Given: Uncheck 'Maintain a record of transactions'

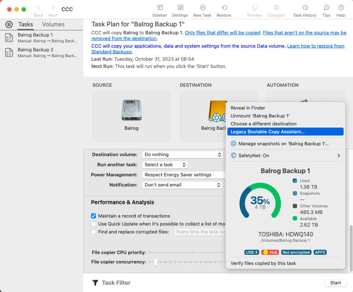Looking at the screenshot, I should 93,216.
